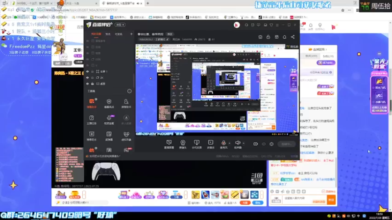Click emoji icon in Douyu chat toolbar

pyautogui.click(x=272, y=191)
